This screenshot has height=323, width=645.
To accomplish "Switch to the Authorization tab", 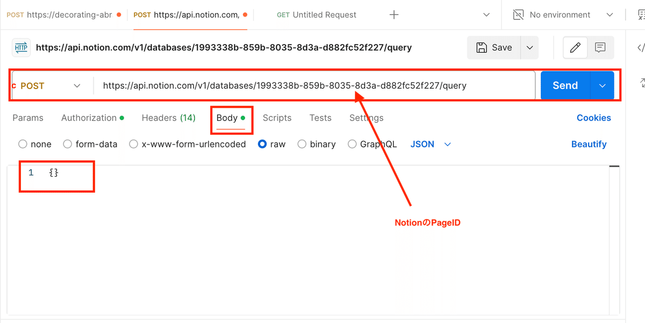I will click(89, 118).
